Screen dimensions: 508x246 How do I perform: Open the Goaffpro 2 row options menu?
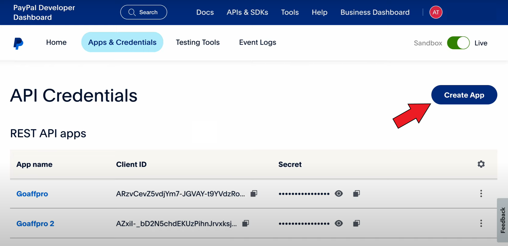481,224
